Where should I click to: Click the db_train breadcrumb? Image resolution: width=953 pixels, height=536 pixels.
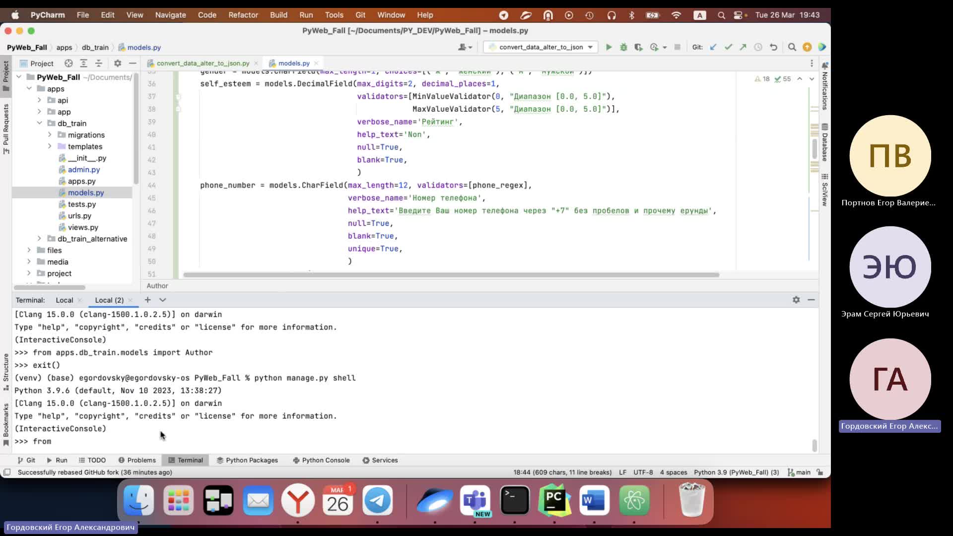(95, 48)
